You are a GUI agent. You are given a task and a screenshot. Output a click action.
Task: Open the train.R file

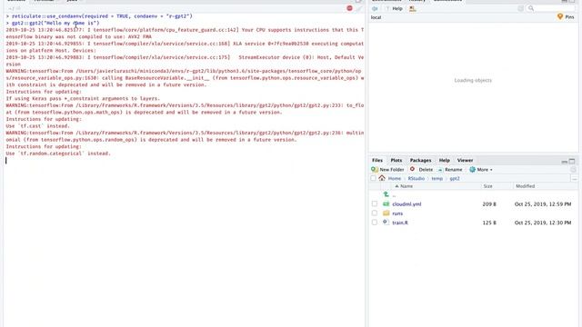pos(400,223)
